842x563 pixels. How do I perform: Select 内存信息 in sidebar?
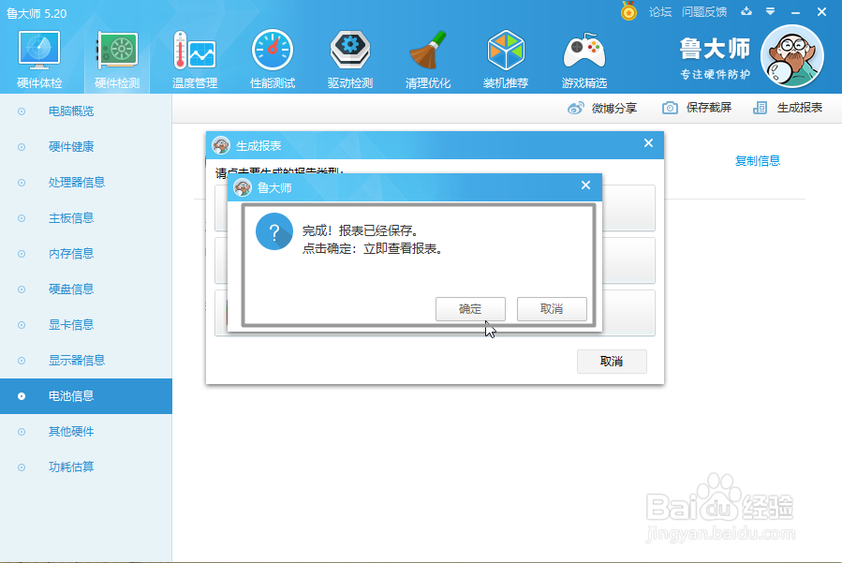click(x=86, y=254)
